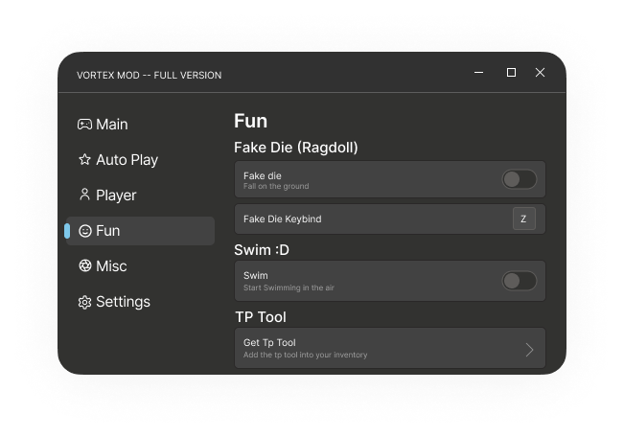Viewport: 624px width, 437px height.
Task: Click the person icon beside Player
Action: tap(84, 195)
